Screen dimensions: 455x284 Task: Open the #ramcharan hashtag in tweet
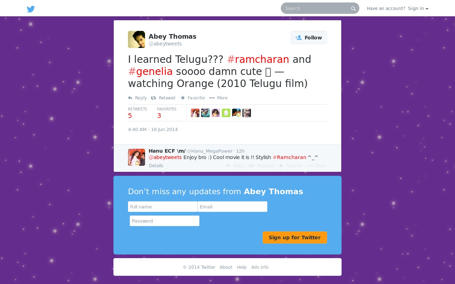258,59
